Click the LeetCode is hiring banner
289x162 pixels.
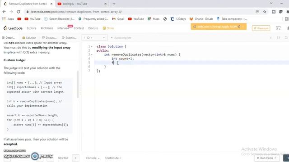pyautogui.click(x=219, y=27)
